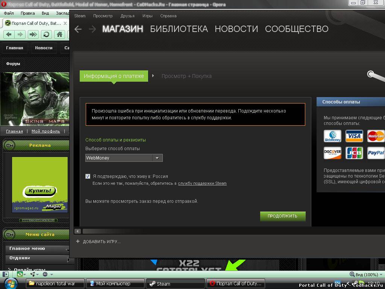Screen dimensions: 385x289
Task: Click the plus icon beside Добавить игру
Action: tap(78, 241)
